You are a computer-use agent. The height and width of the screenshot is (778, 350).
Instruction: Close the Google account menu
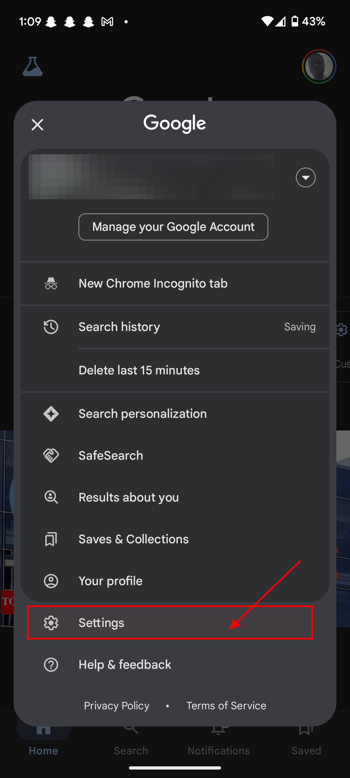(x=37, y=124)
